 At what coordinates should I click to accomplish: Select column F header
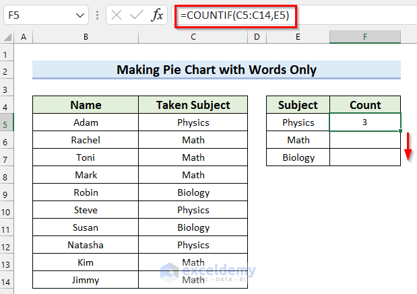[x=365, y=37]
